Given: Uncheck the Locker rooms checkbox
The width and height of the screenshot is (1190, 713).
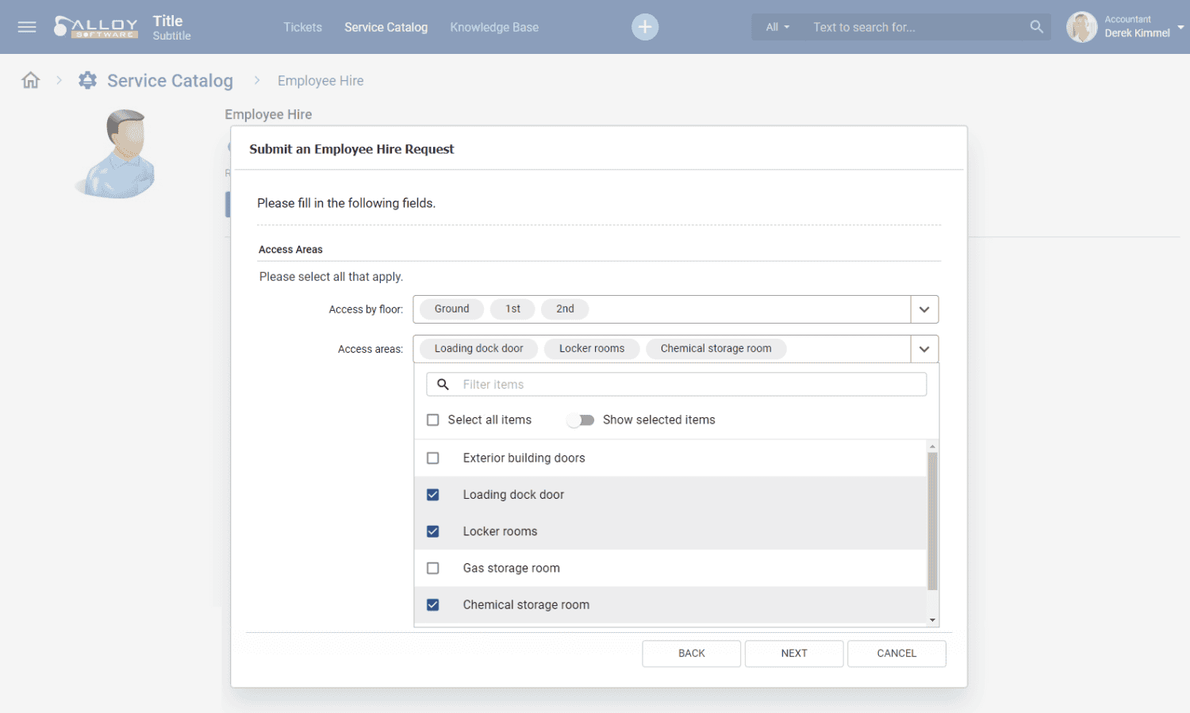Looking at the screenshot, I should tap(433, 531).
